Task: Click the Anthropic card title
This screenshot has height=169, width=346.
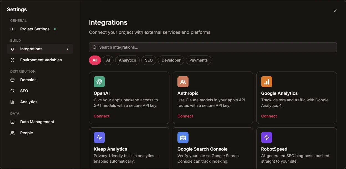Action: point(188,93)
